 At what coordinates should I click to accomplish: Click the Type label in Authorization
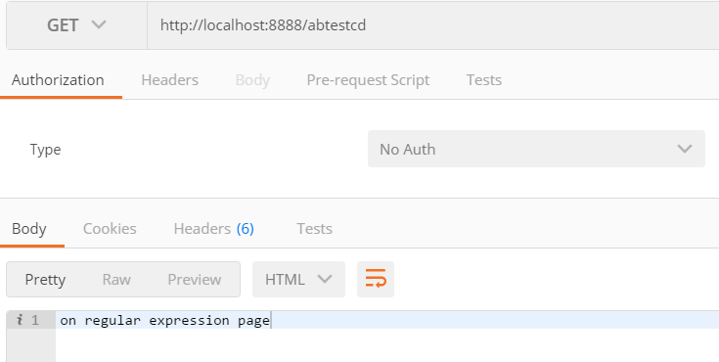tap(45, 150)
